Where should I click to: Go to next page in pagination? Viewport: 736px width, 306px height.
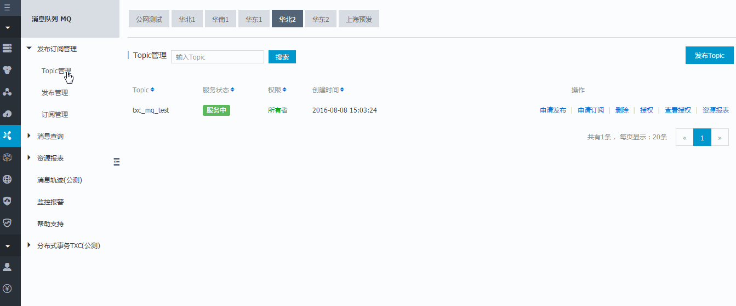point(720,138)
